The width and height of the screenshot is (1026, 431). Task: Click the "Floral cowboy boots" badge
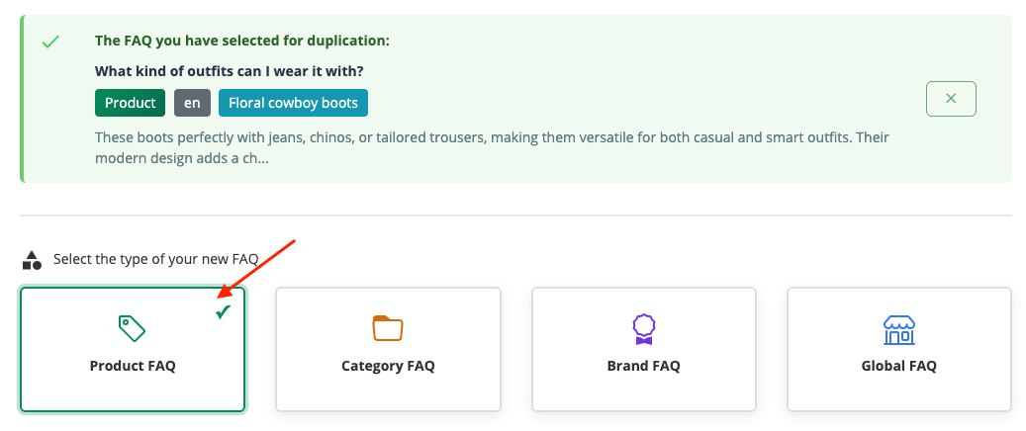coord(293,103)
